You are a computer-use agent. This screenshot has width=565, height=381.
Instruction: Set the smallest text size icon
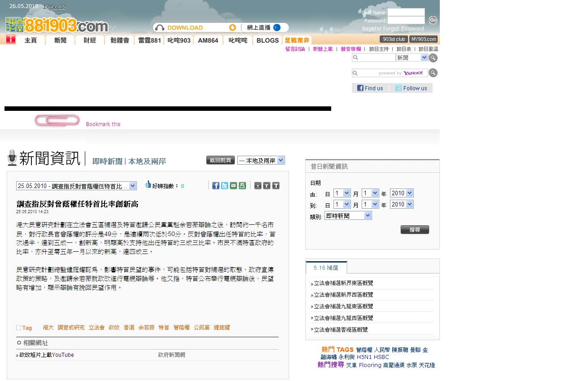pos(258,186)
